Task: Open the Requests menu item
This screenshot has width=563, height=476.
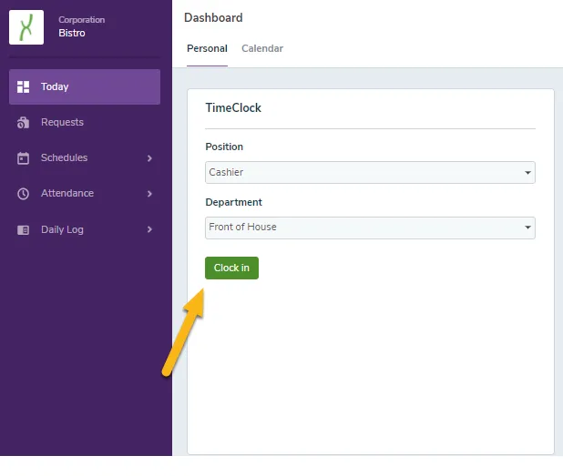Action: click(85, 122)
